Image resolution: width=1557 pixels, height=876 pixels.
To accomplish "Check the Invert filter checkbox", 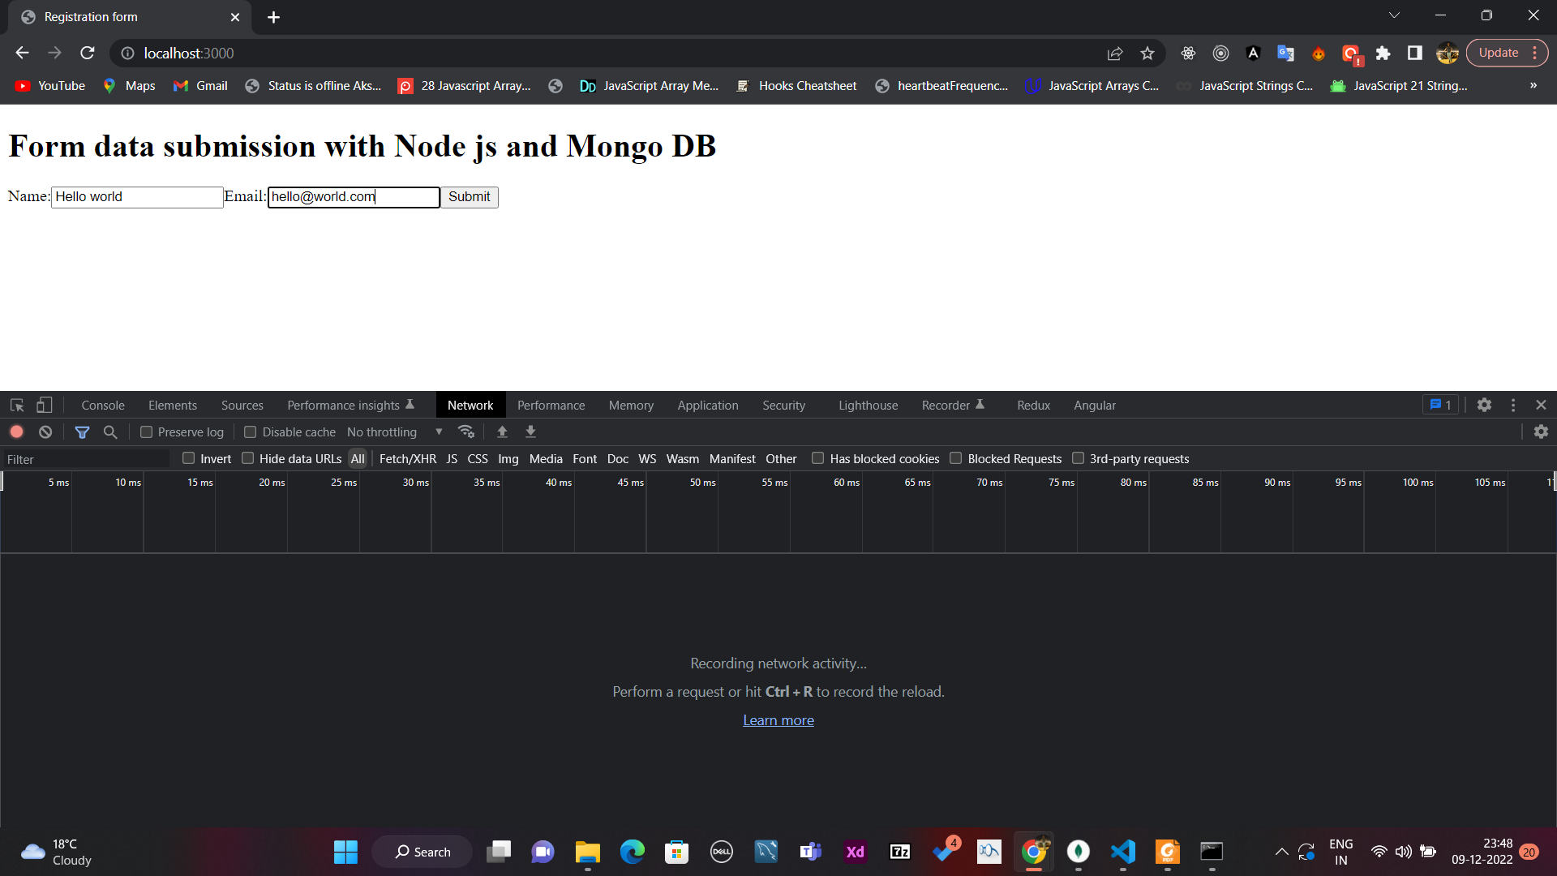I will pos(187,458).
